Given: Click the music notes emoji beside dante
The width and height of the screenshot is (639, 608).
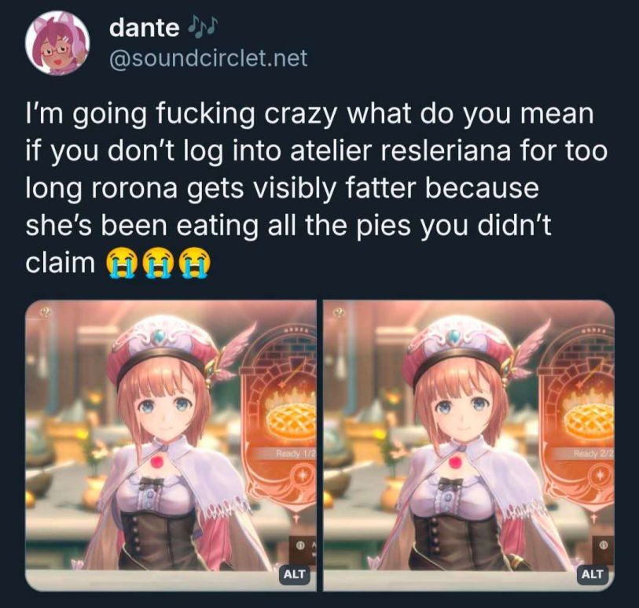Looking at the screenshot, I should pos(202,26).
